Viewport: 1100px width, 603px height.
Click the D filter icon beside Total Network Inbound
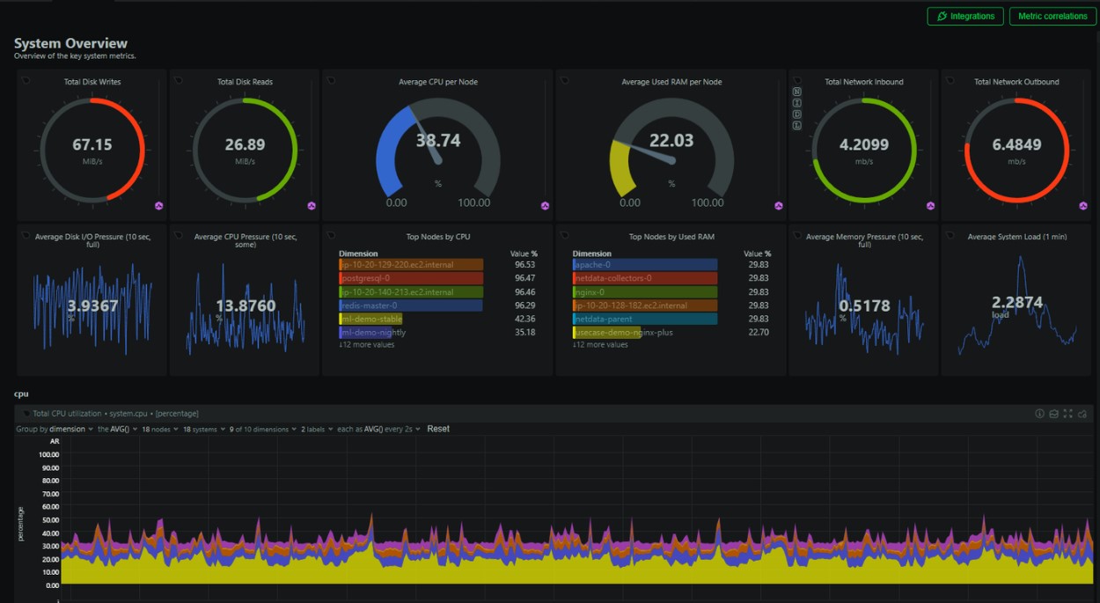pos(797,114)
